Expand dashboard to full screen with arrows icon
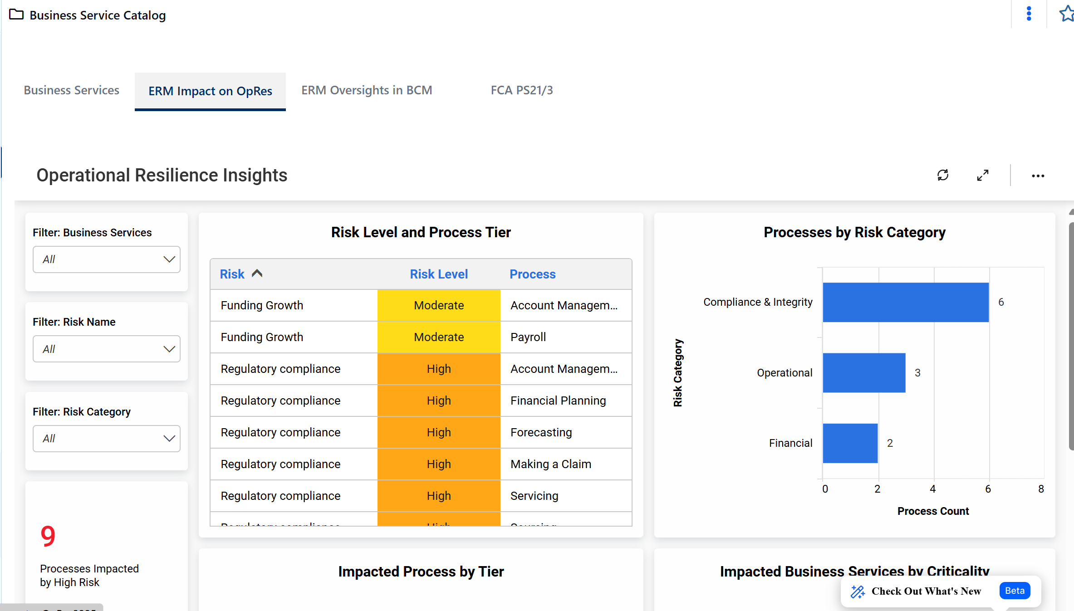The image size is (1074, 611). [982, 175]
